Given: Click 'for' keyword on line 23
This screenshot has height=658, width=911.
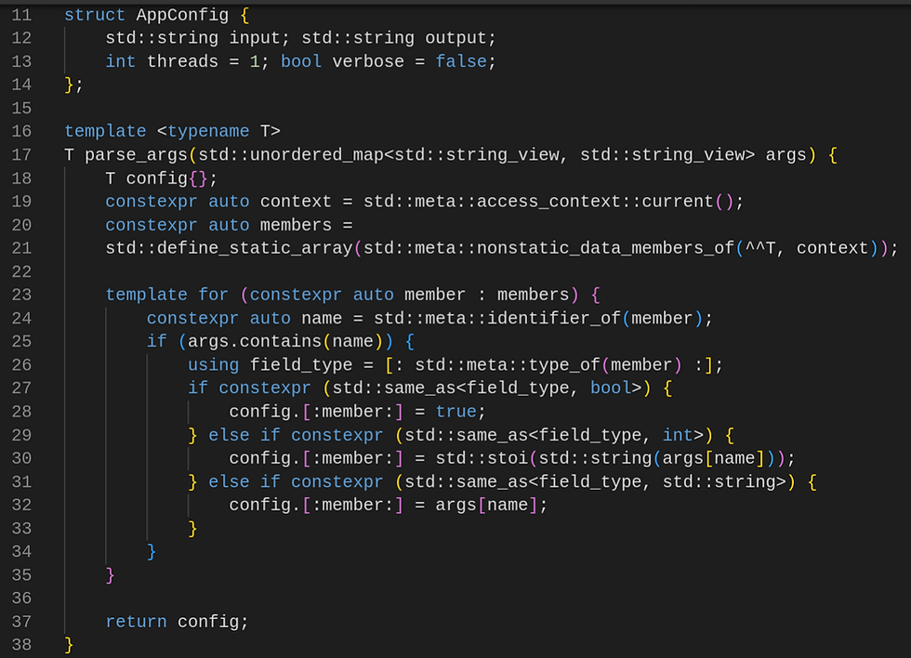Looking at the screenshot, I should (213, 295).
